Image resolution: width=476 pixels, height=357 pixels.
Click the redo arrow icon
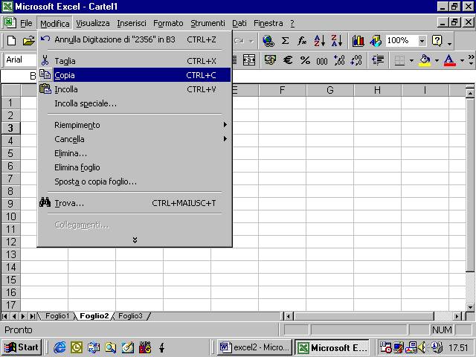(239, 41)
